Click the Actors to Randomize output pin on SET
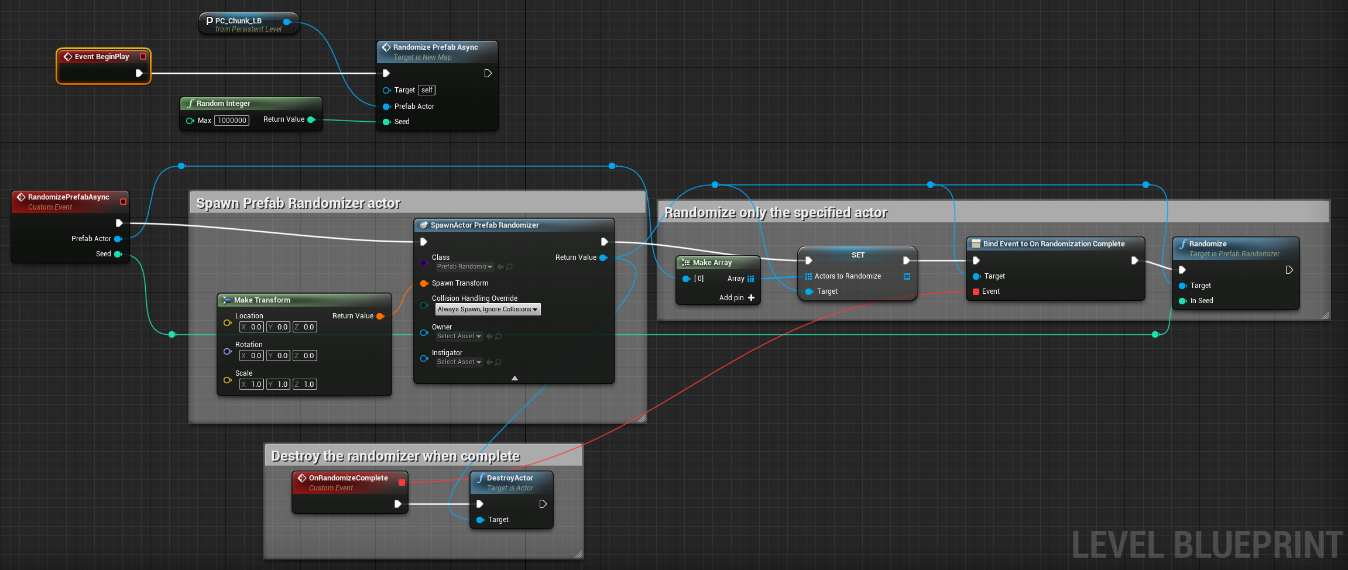The image size is (1348, 570). pos(907,276)
